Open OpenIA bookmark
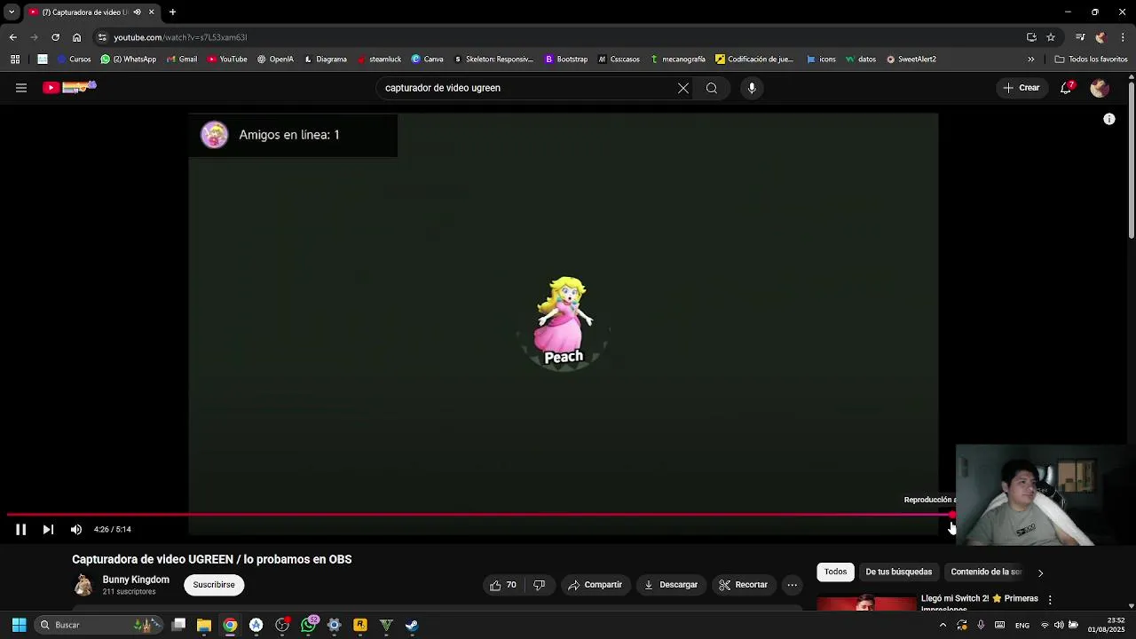 tap(275, 59)
